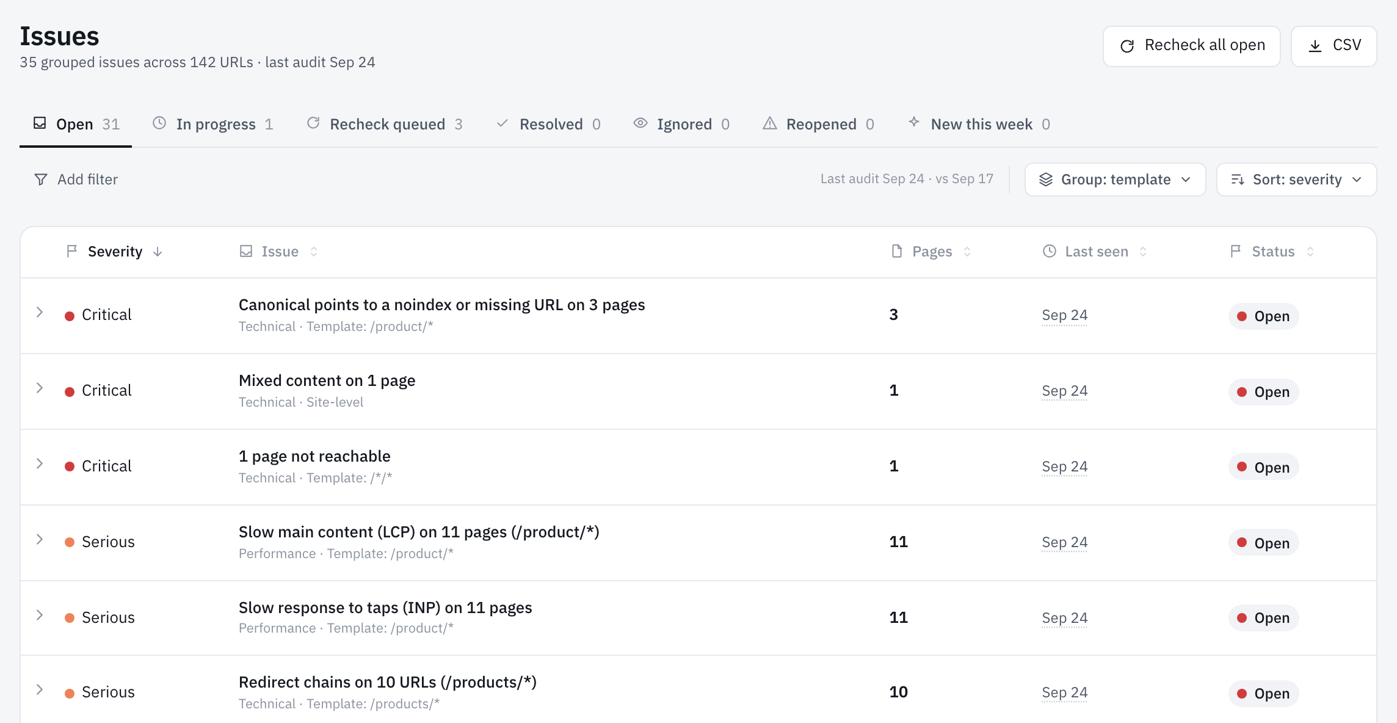Screen dimensions: 1397x723
Task: Sort by the Last seen column header
Action: (x=1095, y=252)
